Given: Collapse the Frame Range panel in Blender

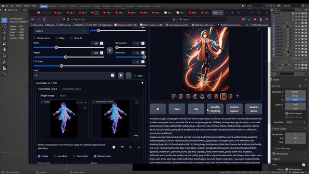Looking at the screenshot, I should coord(279,129).
